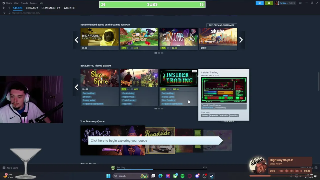
Task: Open the View menu
Action: (16, 3)
